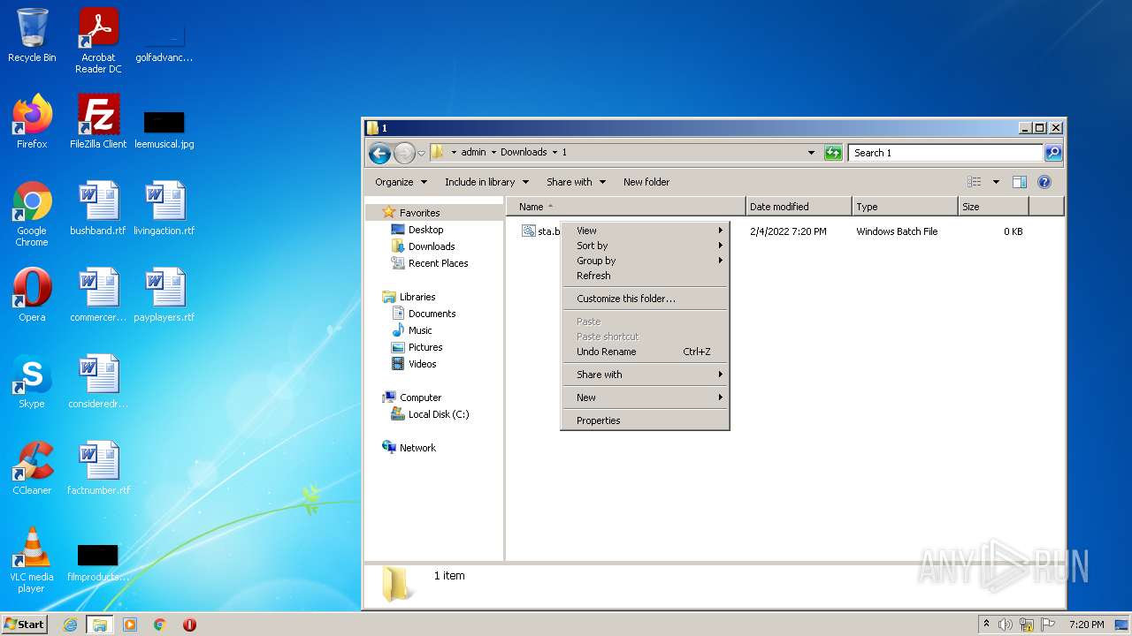The image size is (1132, 636).
Task: Choose Customize this folder option
Action: [645, 299]
